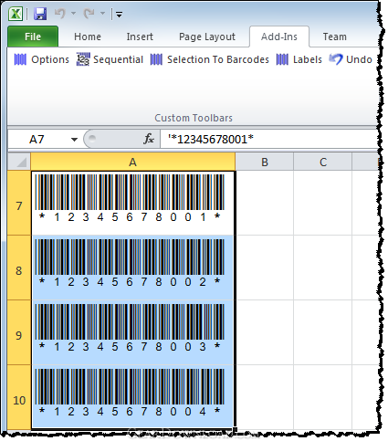
Task: Select column C header
Action: [323, 162]
